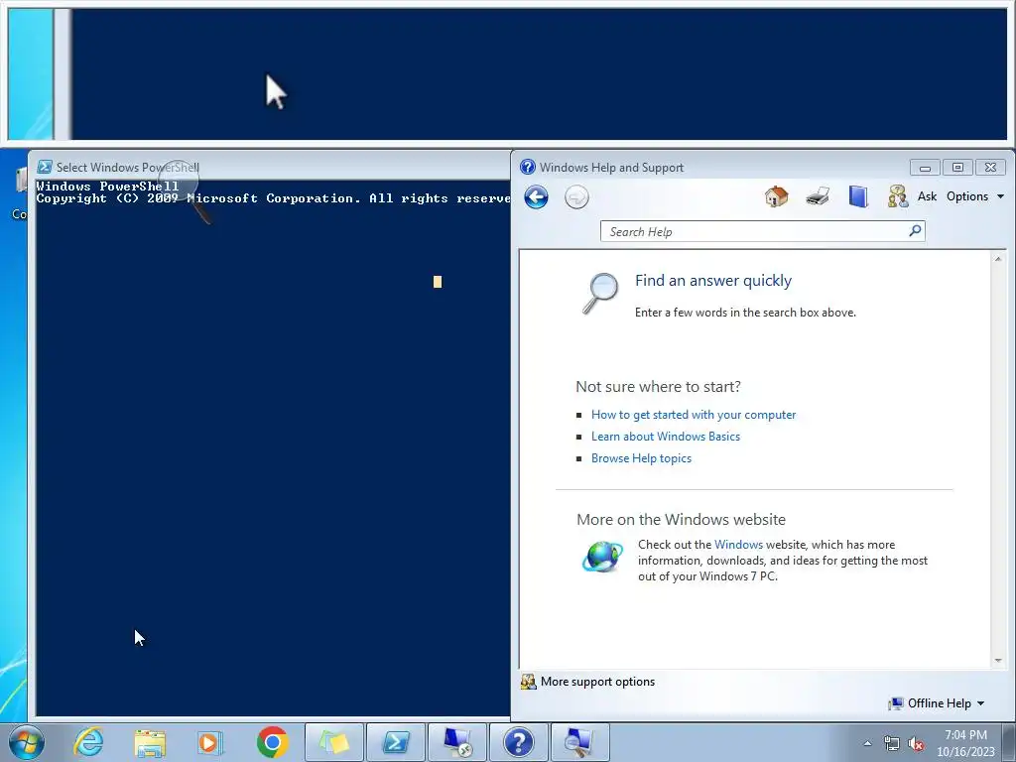This screenshot has height=762, width=1016.
Task: Click the Help scrollbar up arrow
Action: point(998,259)
